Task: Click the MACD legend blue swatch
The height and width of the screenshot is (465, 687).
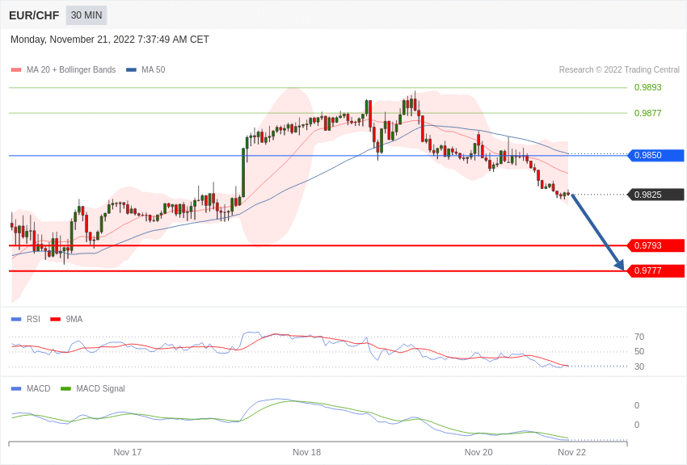Action: click(16, 388)
